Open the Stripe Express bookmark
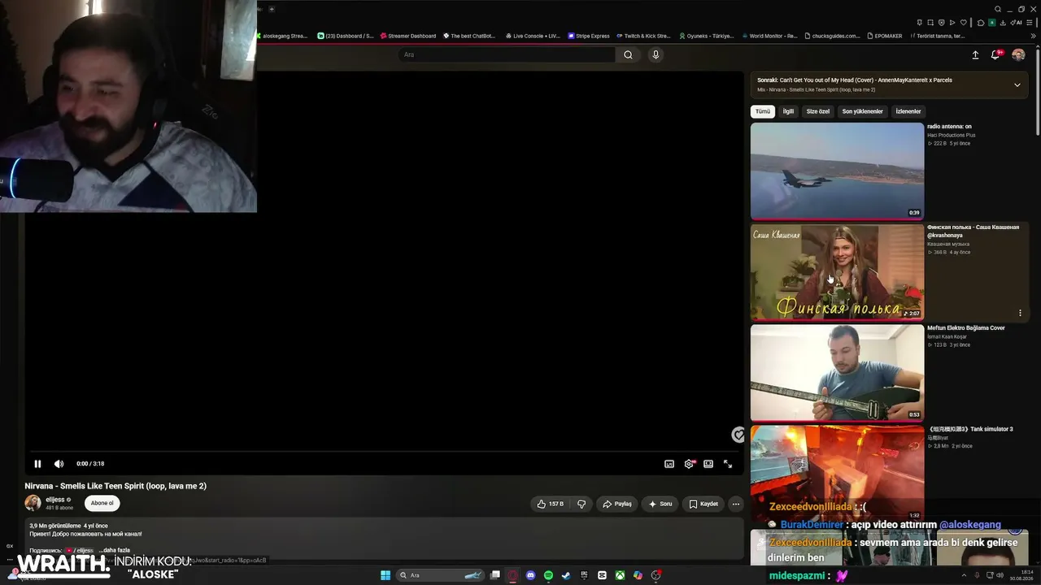This screenshot has height=585, width=1041. (x=589, y=36)
